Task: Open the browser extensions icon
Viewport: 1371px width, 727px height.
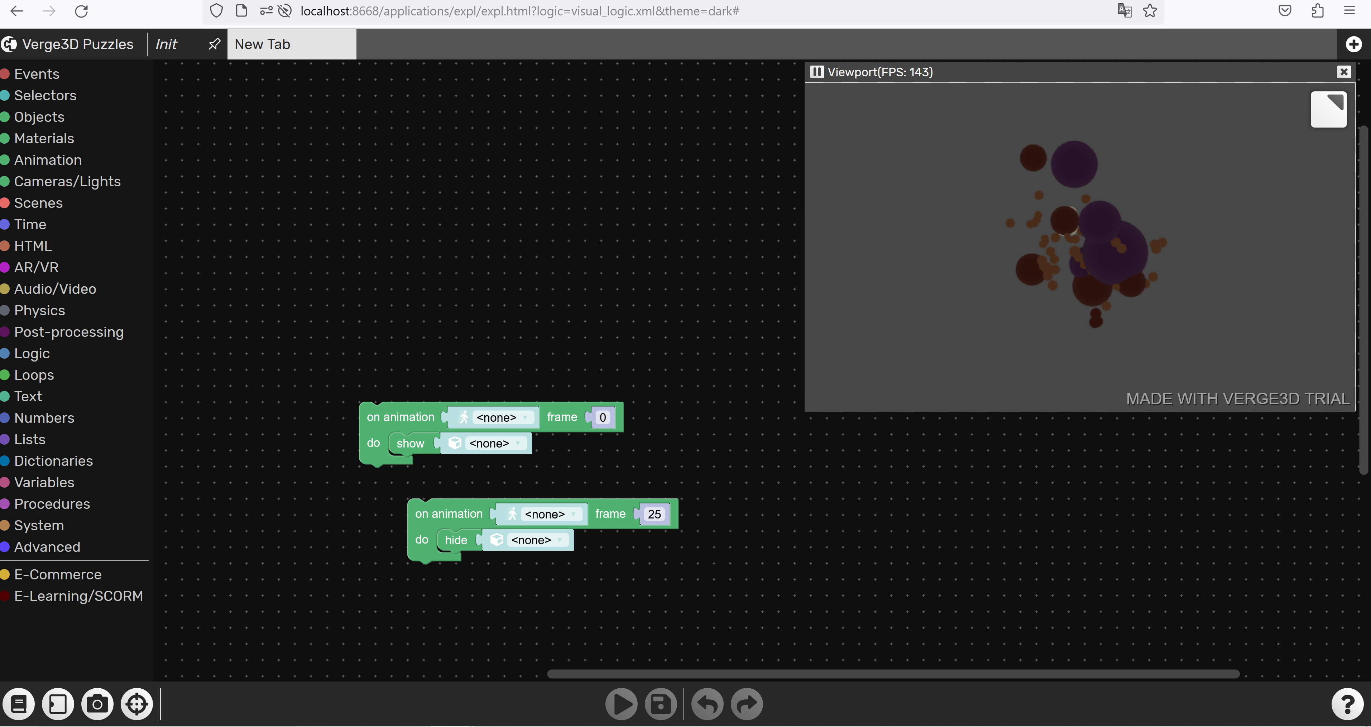Action: [1317, 11]
